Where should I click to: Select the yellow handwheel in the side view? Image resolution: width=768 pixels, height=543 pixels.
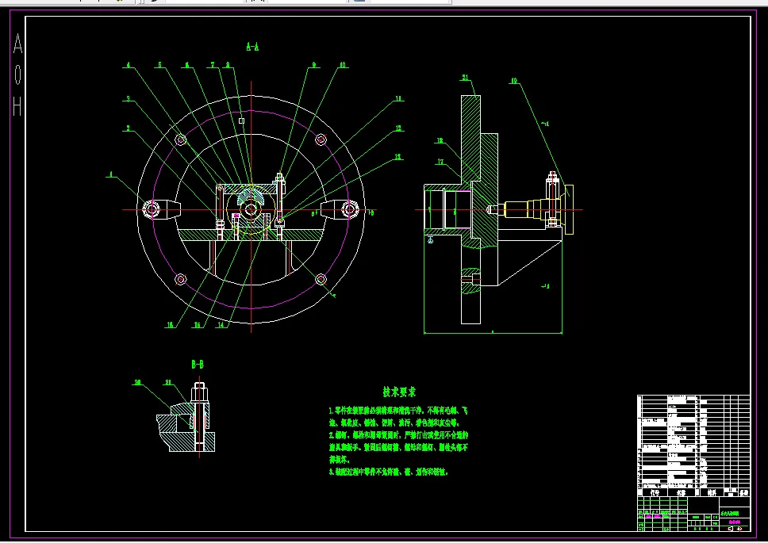[x=569, y=209]
